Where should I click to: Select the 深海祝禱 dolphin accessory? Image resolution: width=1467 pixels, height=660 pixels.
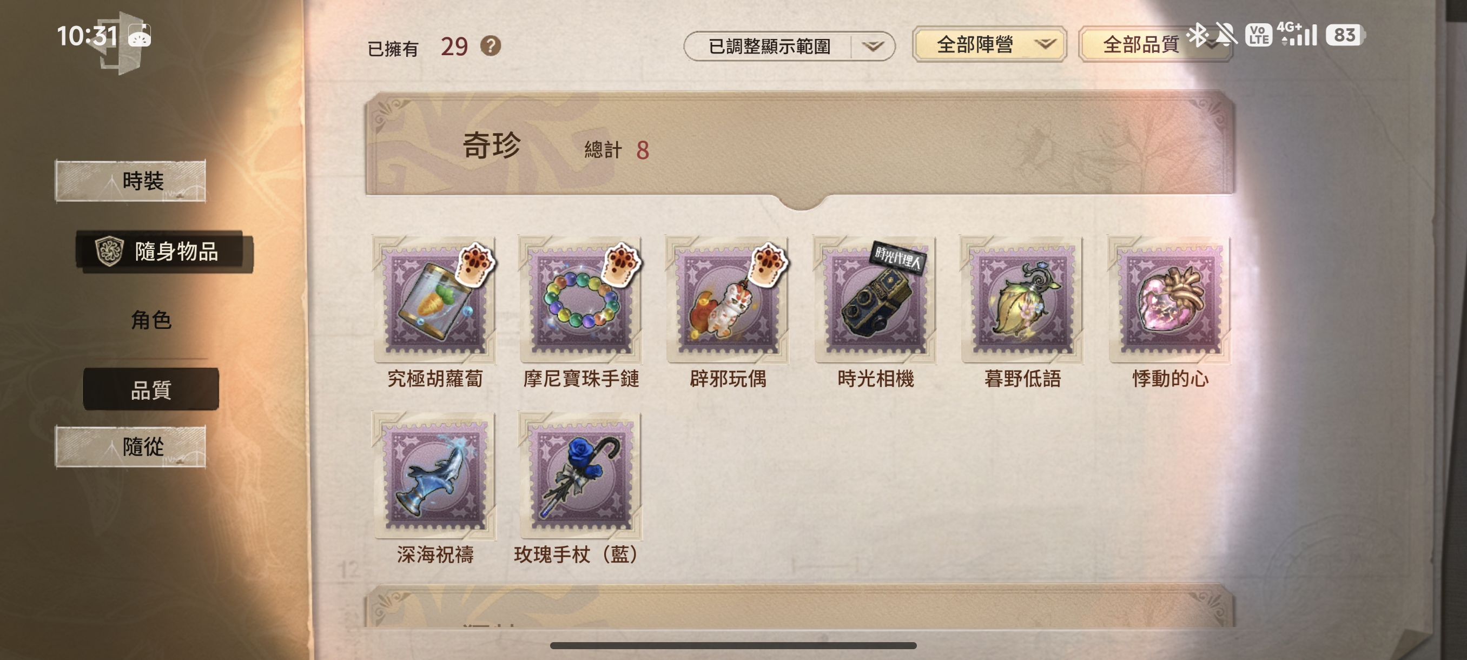(x=434, y=476)
